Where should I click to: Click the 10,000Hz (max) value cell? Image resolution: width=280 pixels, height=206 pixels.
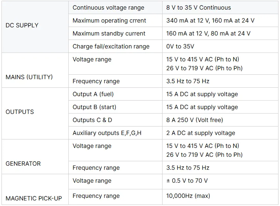click(220, 197)
